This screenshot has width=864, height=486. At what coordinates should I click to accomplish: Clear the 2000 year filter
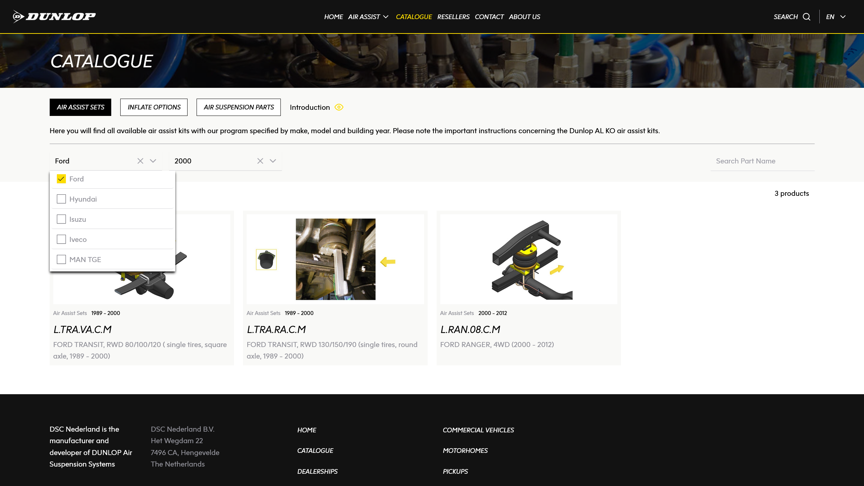point(260,161)
